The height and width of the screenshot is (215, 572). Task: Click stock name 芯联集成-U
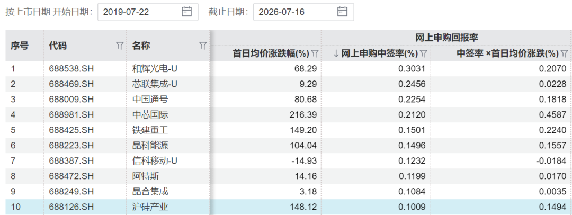tap(155, 84)
